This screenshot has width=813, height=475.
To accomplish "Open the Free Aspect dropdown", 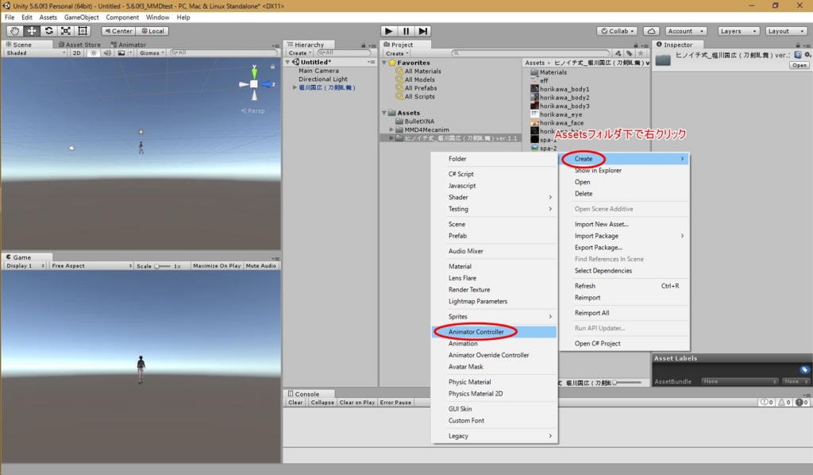I will [x=91, y=265].
